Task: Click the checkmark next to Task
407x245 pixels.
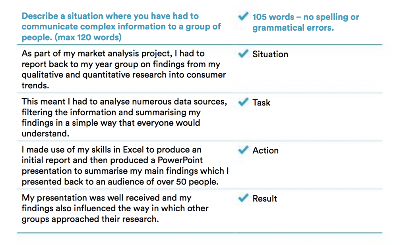Action: 243,102
